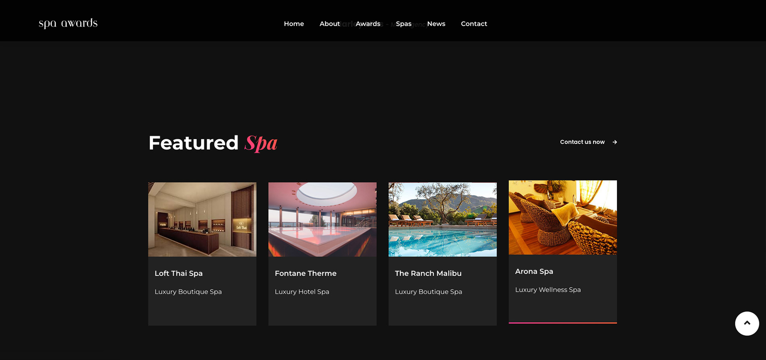Viewport: 766px width, 360px height.
Task: Select The Ranch Malibu title
Action: (428, 274)
